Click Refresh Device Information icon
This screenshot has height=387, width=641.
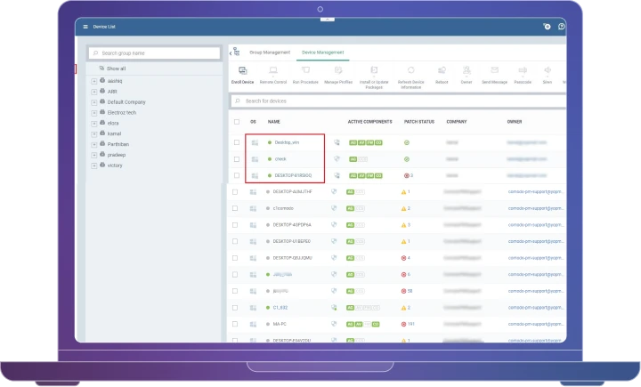pyautogui.click(x=410, y=70)
